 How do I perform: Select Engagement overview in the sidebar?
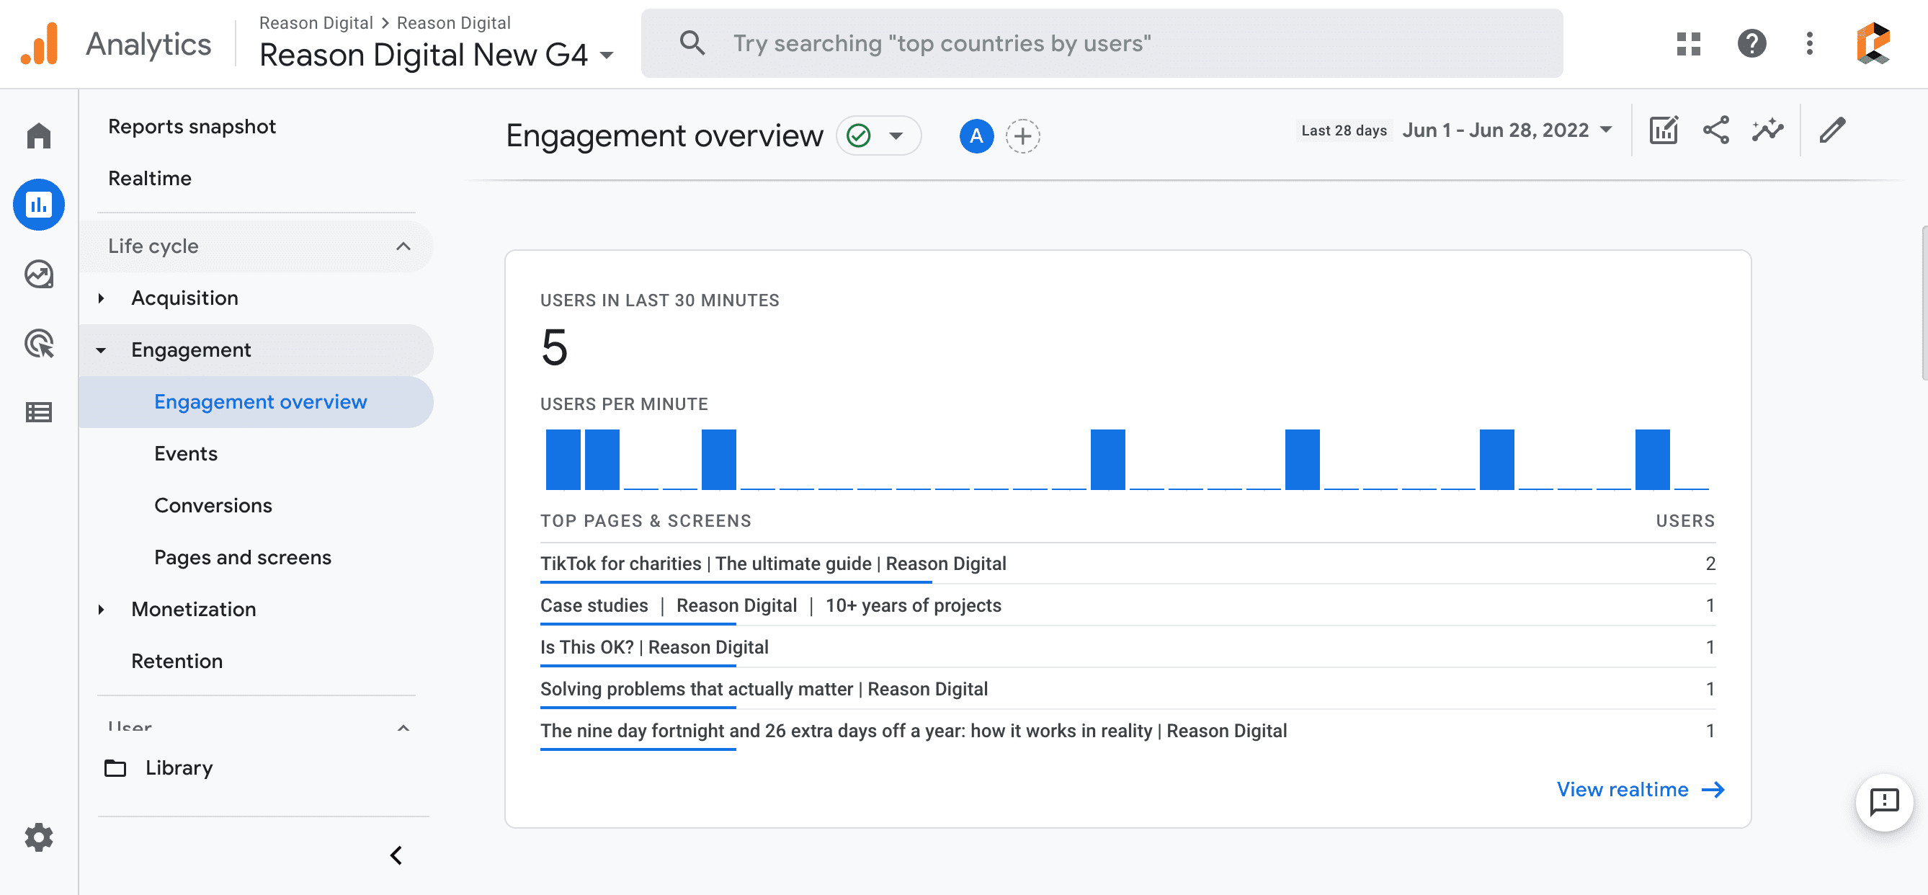pyautogui.click(x=256, y=402)
